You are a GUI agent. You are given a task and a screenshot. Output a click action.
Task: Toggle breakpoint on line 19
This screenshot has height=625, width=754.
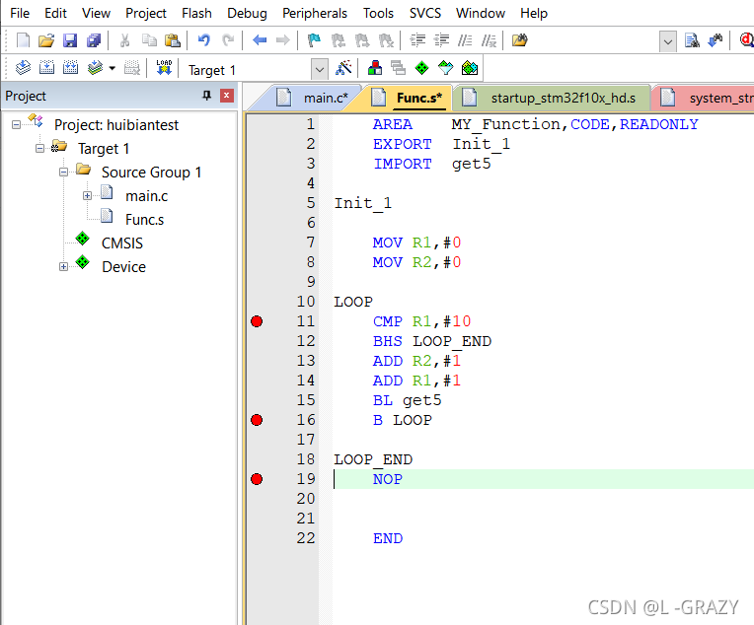click(257, 479)
